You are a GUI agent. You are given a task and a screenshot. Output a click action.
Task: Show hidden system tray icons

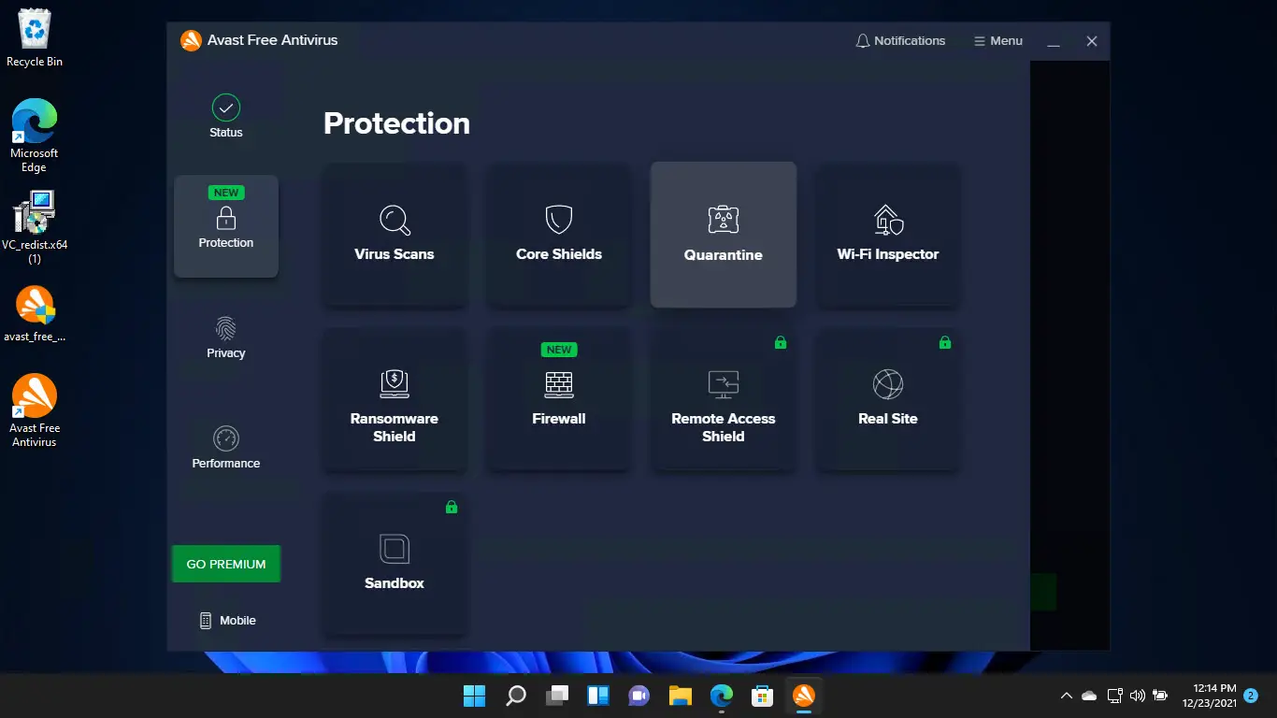[1066, 696]
